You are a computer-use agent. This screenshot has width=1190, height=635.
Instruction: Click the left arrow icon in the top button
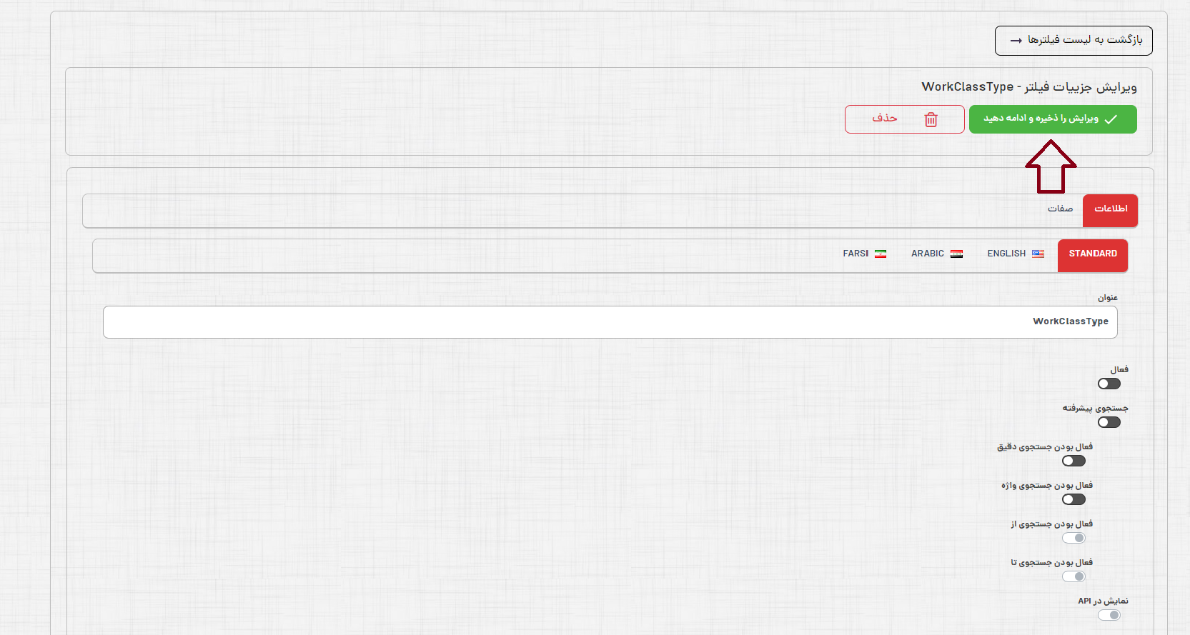pos(1016,41)
